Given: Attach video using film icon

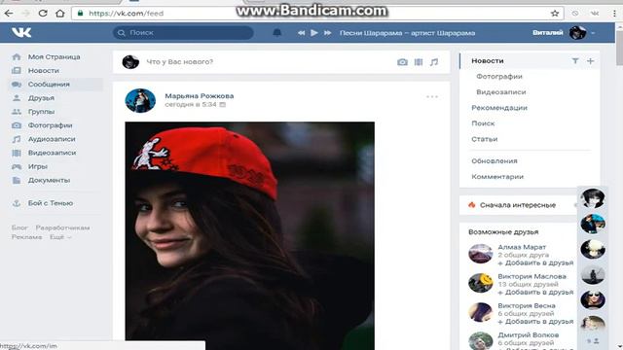Looking at the screenshot, I should click(419, 62).
